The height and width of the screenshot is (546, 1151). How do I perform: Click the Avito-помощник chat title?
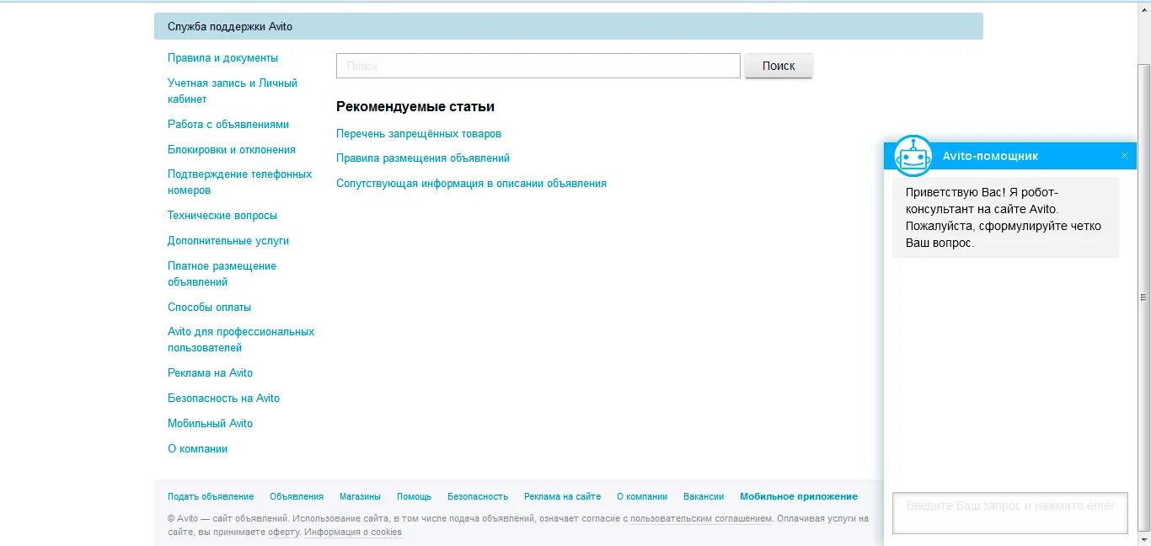[x=990, y=156]
